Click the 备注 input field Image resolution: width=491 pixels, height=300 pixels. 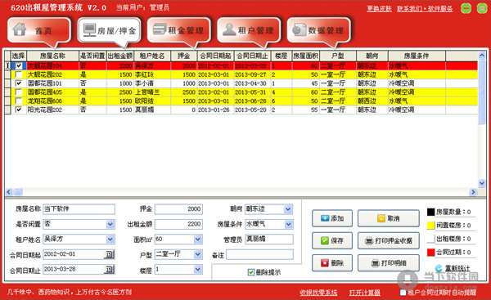(260, 255)
